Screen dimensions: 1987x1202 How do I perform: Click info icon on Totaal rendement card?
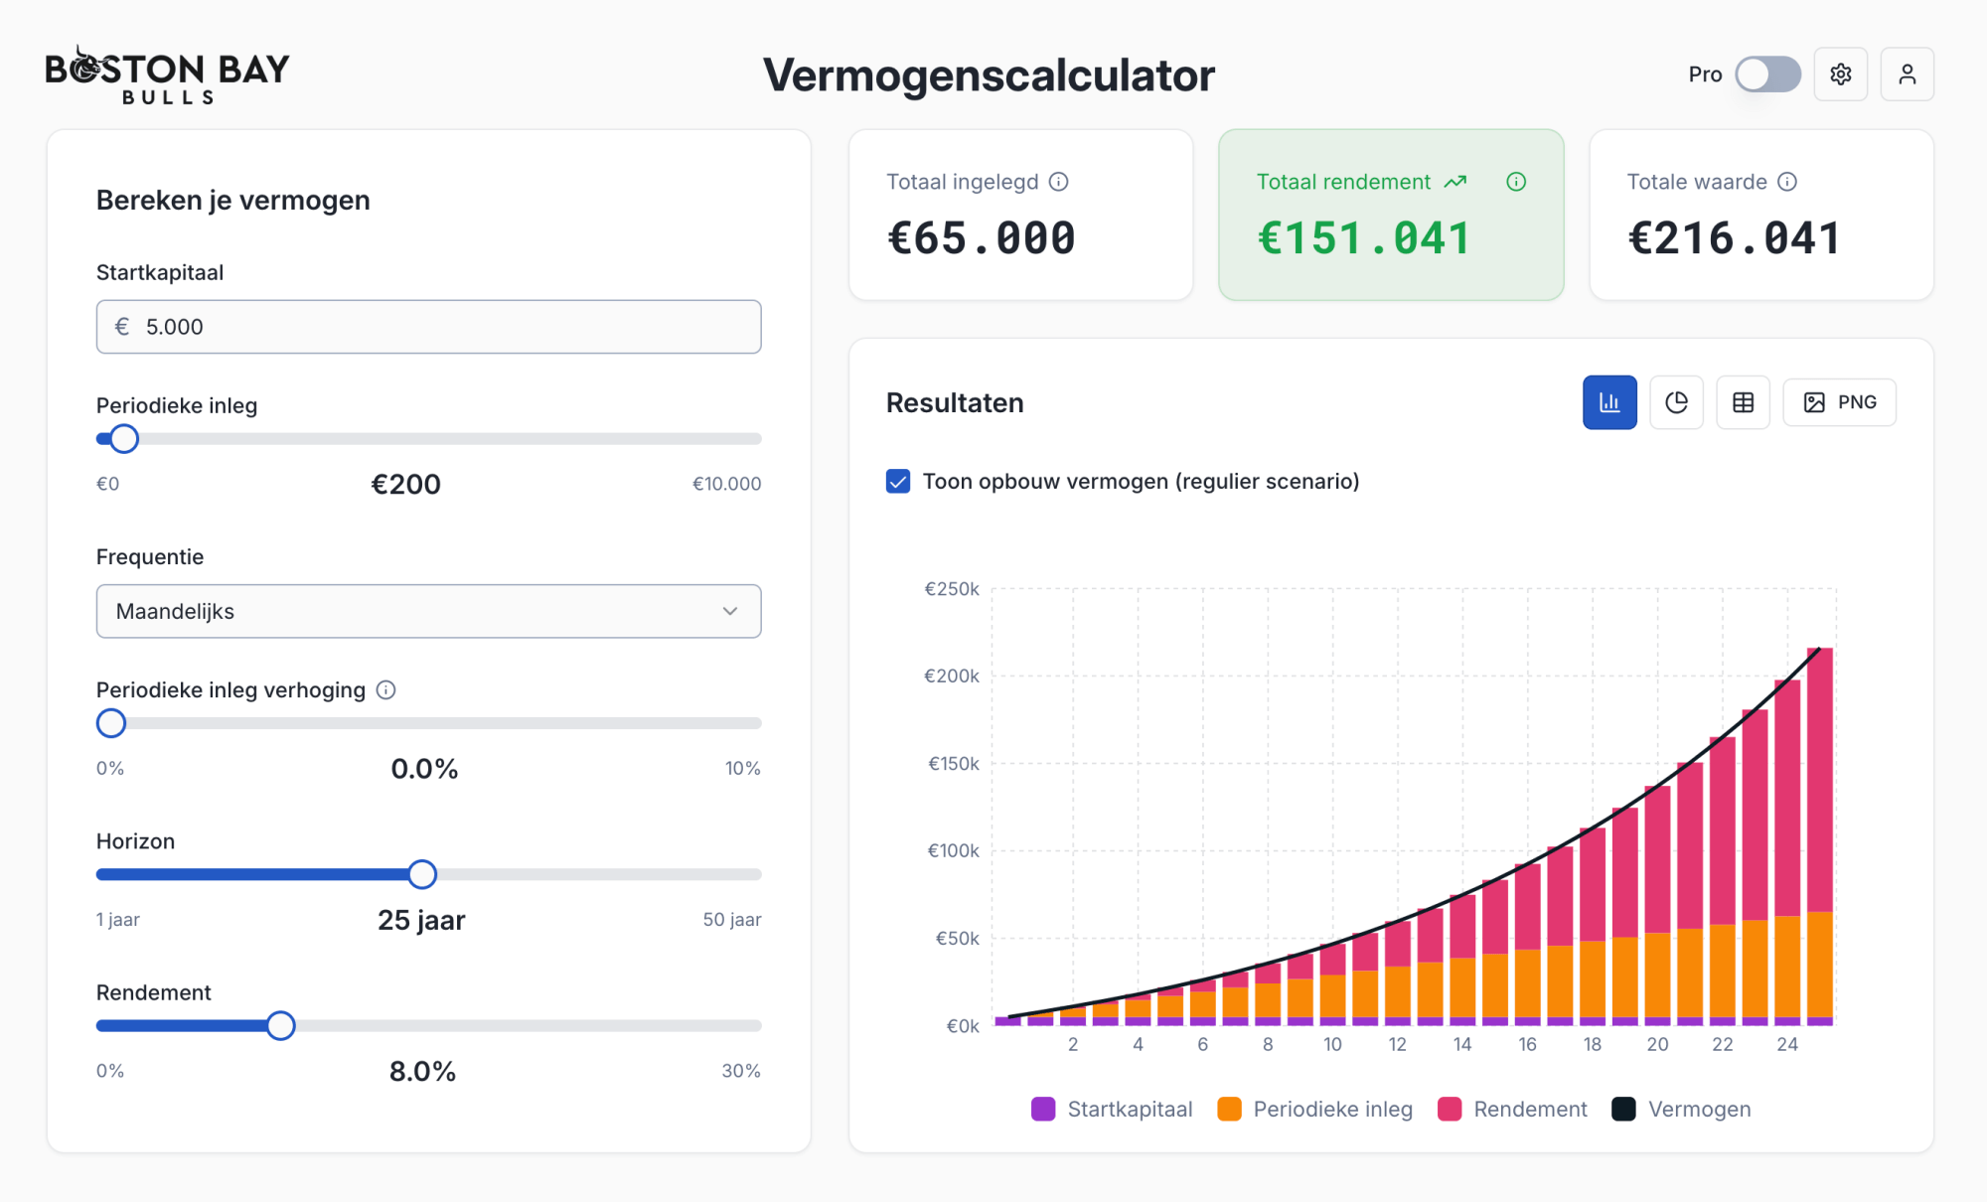click(1516, 182)
